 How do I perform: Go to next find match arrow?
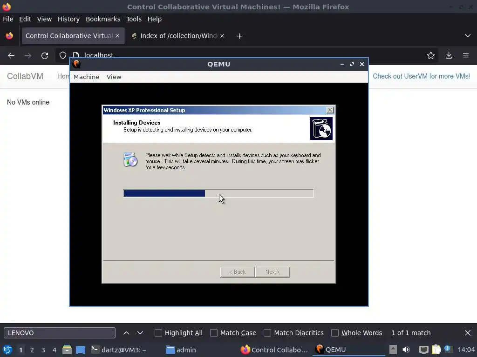coord(140,333)
